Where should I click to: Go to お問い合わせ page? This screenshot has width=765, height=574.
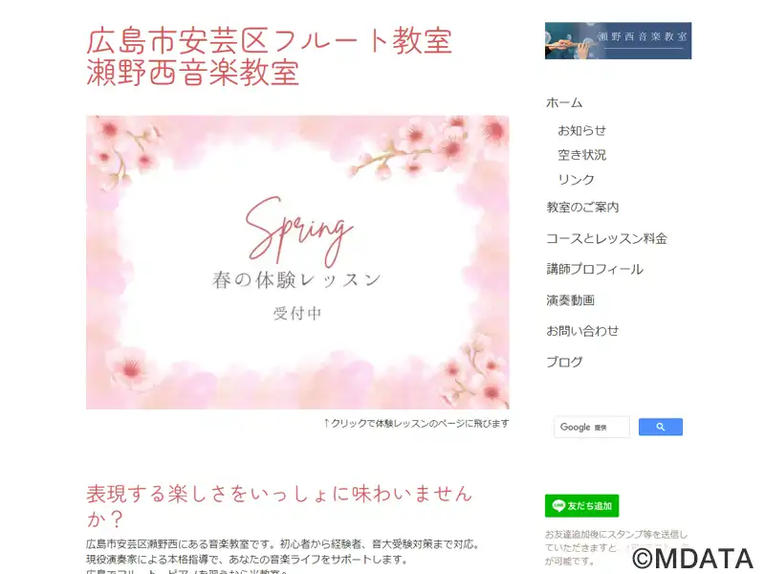point(582,331)
